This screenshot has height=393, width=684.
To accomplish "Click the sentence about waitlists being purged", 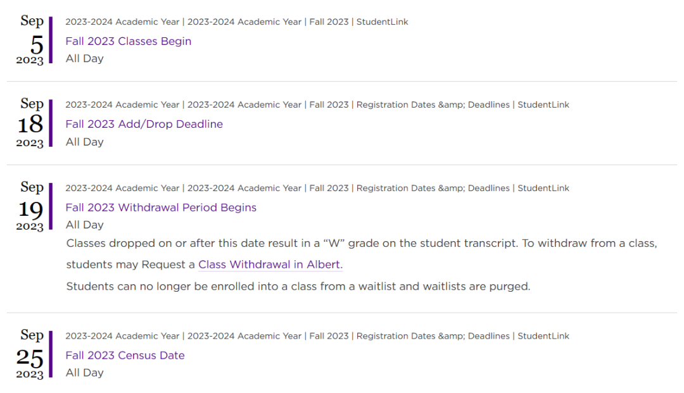I will (x=298, y=286).
